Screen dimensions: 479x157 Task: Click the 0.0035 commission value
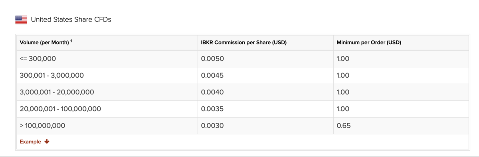coord(212,109)
